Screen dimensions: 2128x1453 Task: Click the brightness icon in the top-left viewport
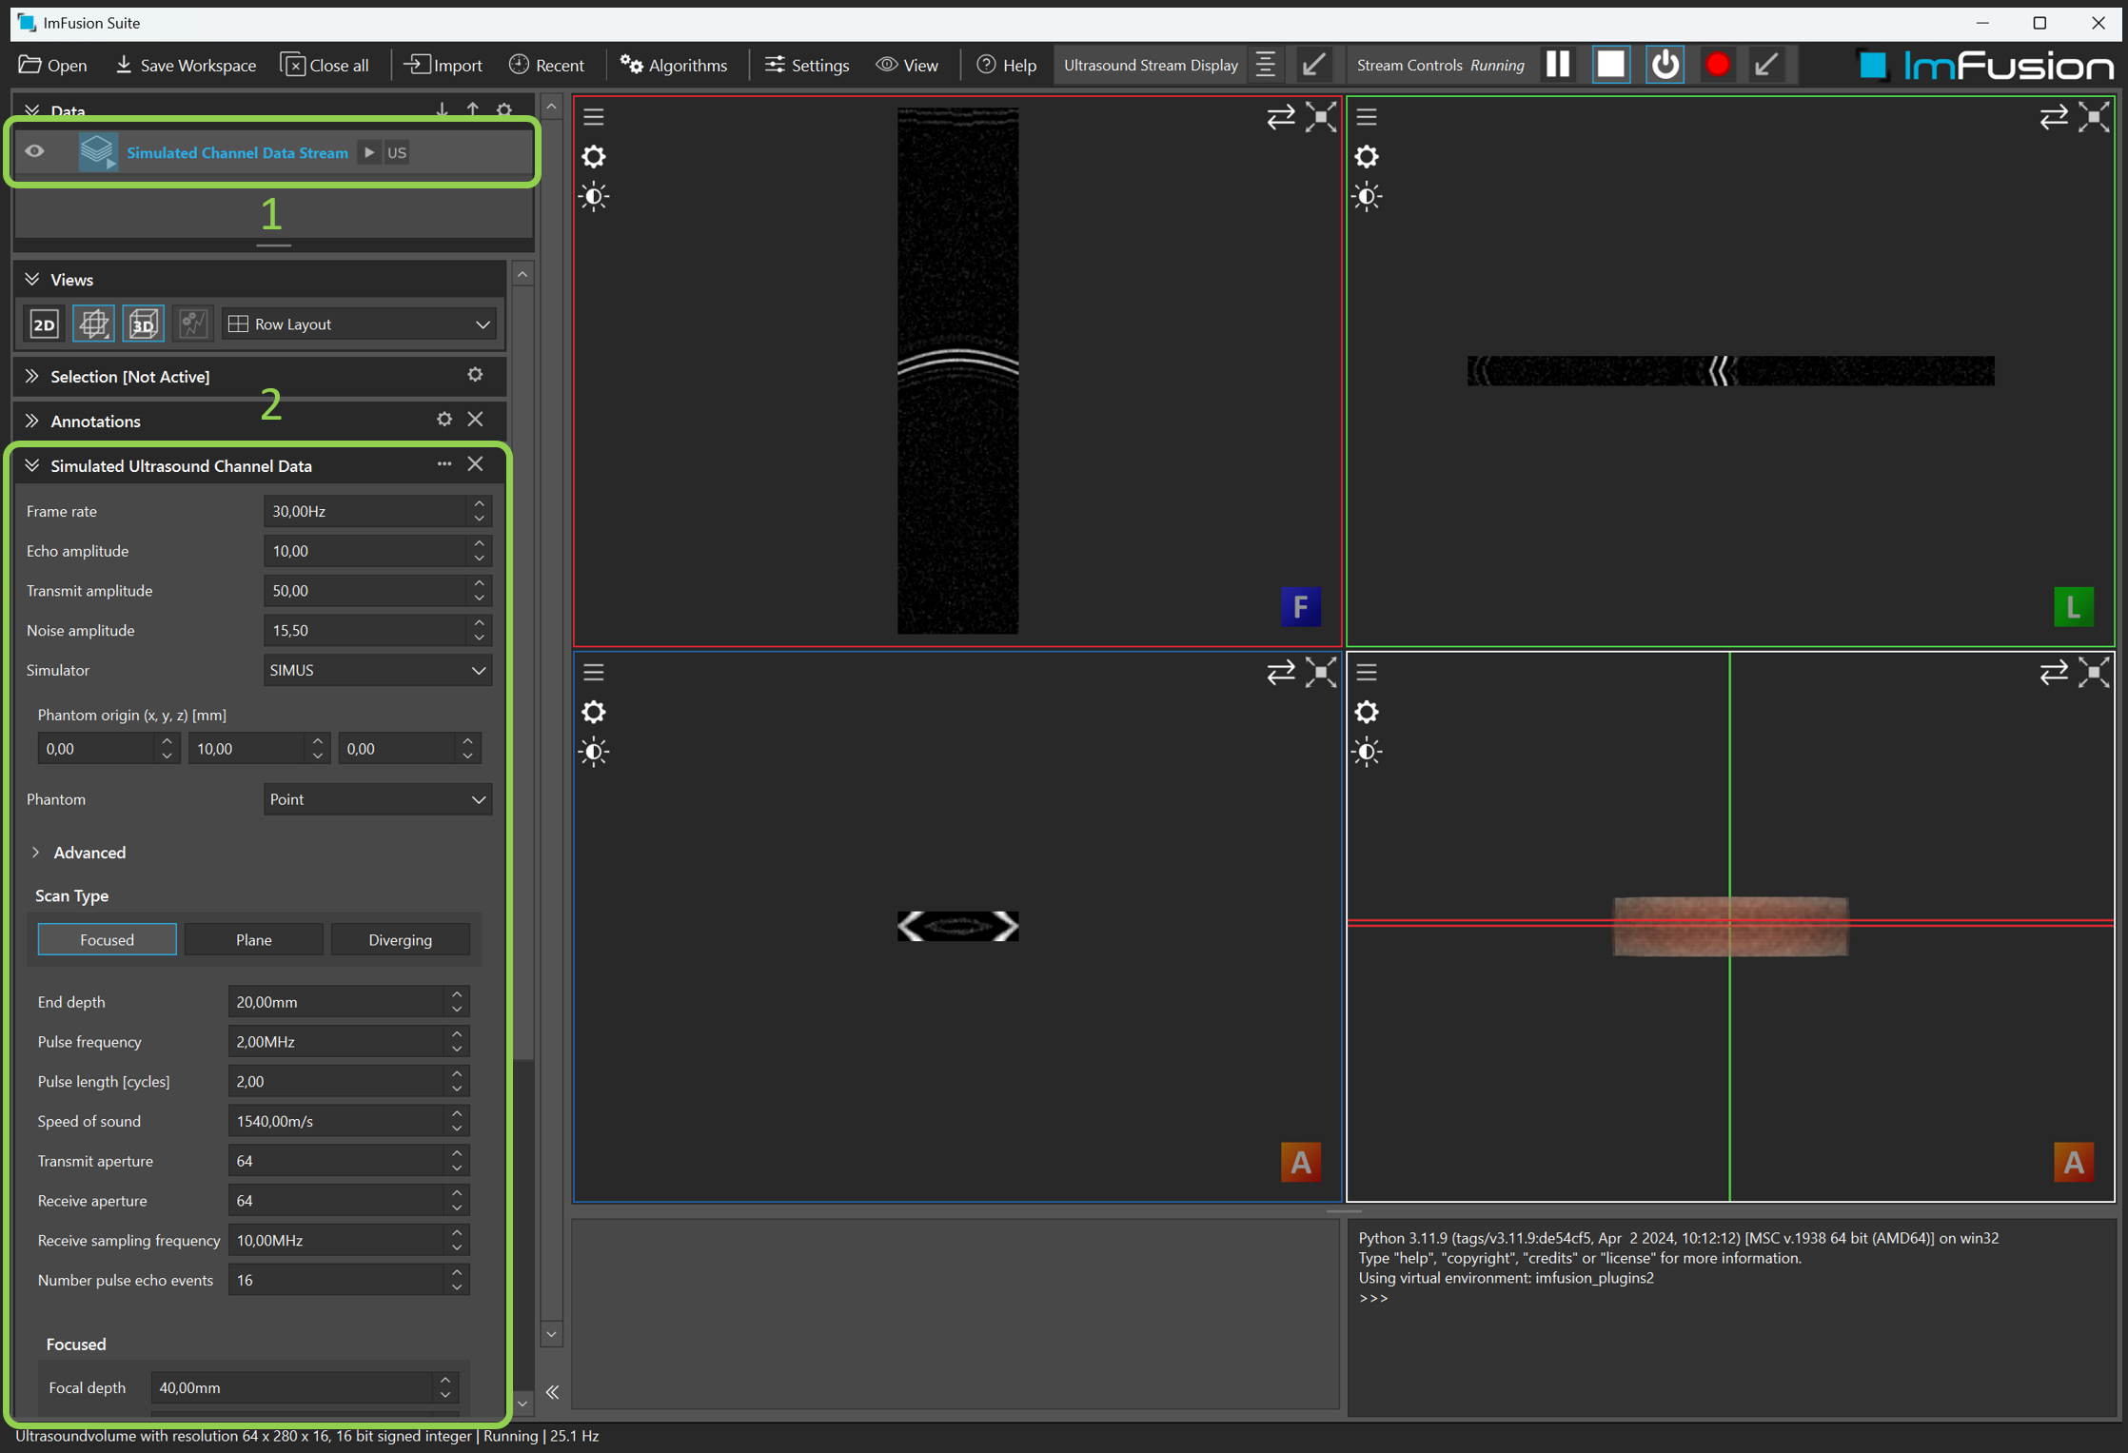pos(594,196)
